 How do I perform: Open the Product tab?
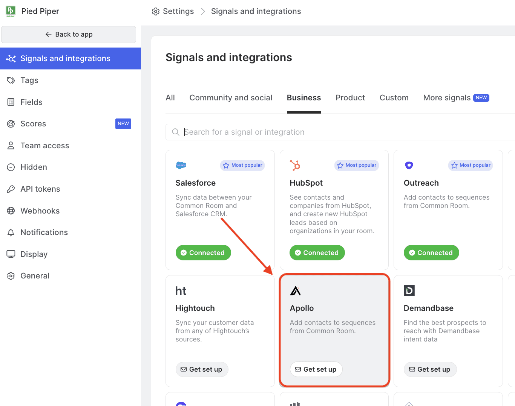350,98
